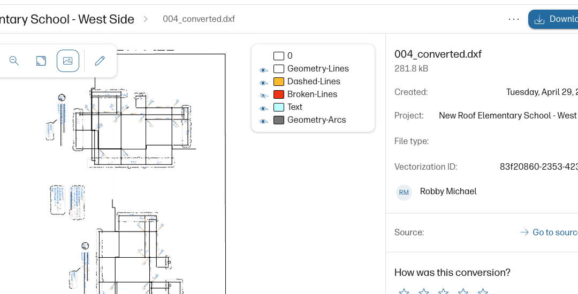Image resolution: width=578 pixels, height=294 pixels.
Task: Click the orange Dashed-Lines color swatch
Action: click(279, 82)
